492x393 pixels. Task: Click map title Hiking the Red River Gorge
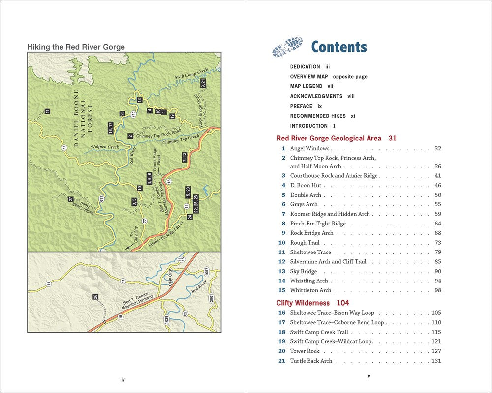[76, 47]
